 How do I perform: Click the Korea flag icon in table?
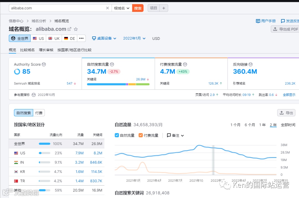(x=16, y=172)
